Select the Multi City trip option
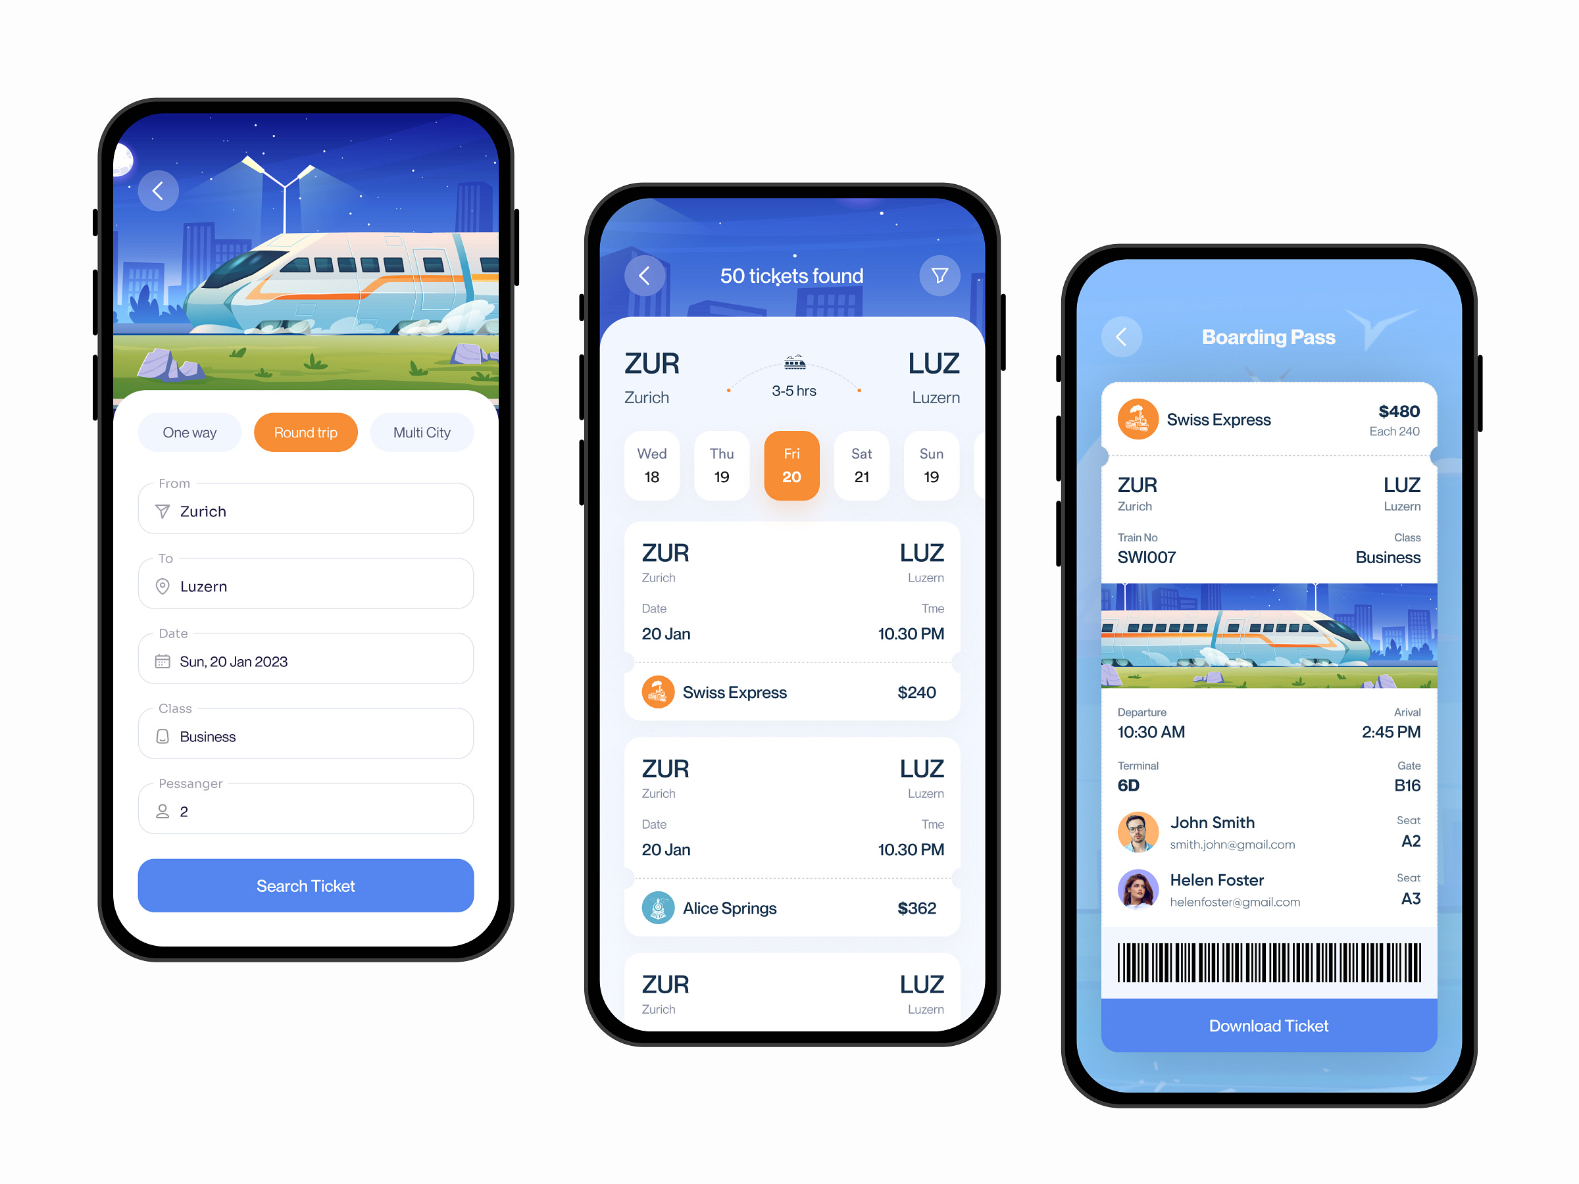 coord(419,432)
